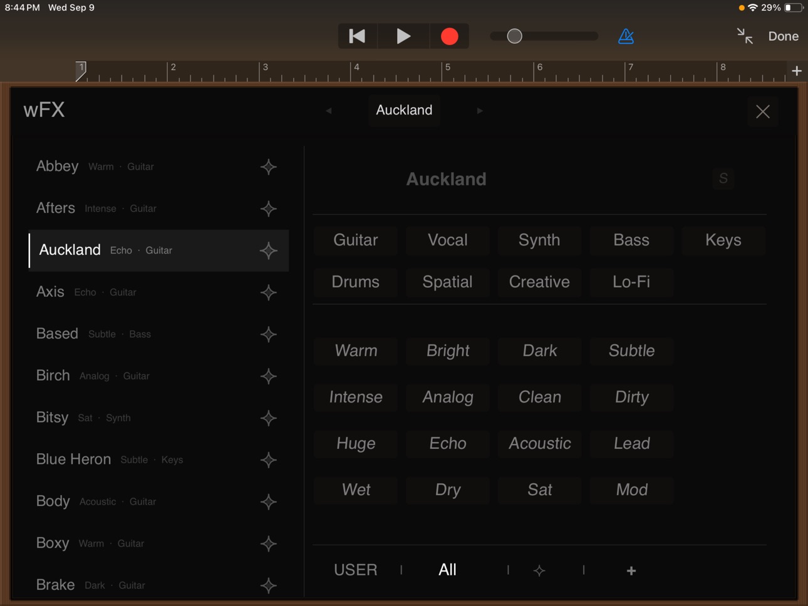Select the Lo-Fi category button
808x606 pixels.
point(631,282)
